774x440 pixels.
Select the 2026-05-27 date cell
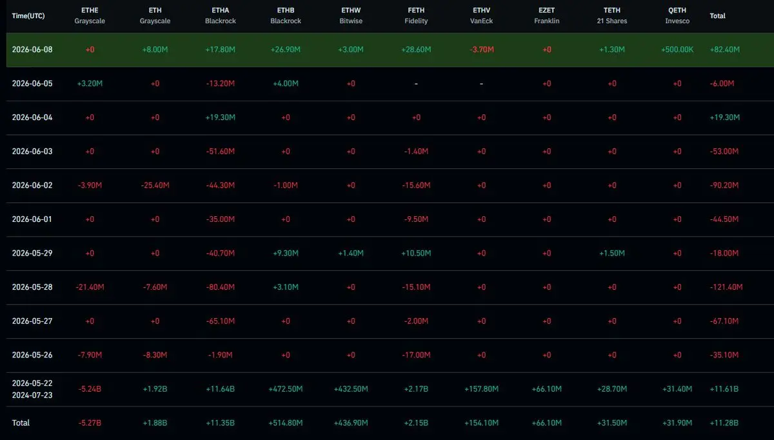click(x=32, y=321)
